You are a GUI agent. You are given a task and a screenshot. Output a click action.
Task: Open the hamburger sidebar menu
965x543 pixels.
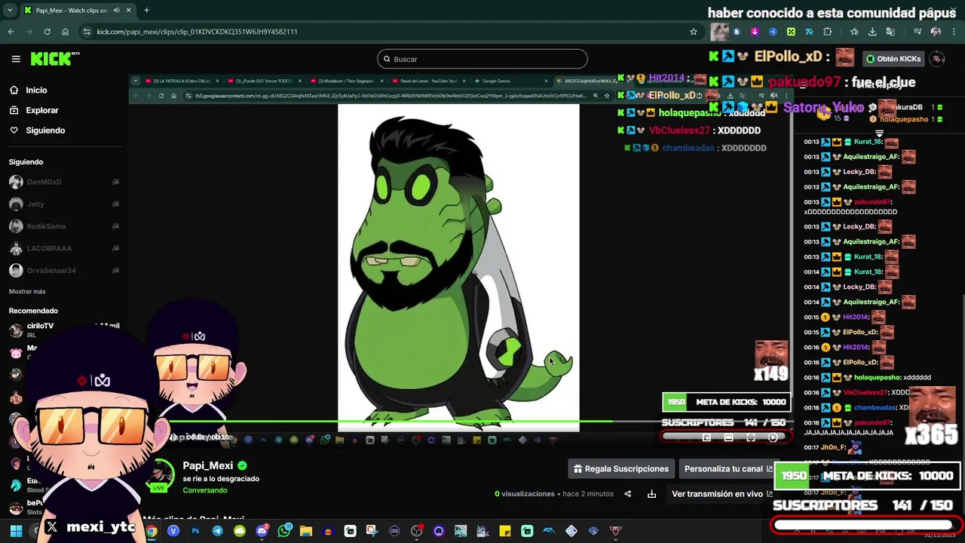tap(16, 59)
